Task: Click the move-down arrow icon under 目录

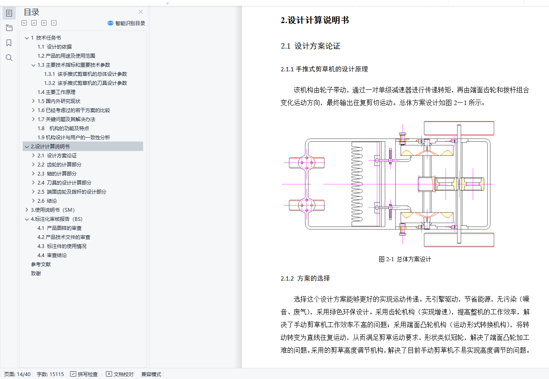Action: [x=24, y=23]
